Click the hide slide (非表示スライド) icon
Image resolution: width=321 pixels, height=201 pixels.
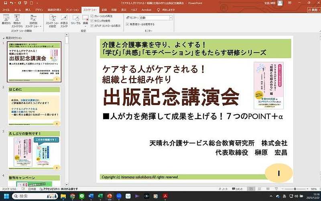coord(64,20)
